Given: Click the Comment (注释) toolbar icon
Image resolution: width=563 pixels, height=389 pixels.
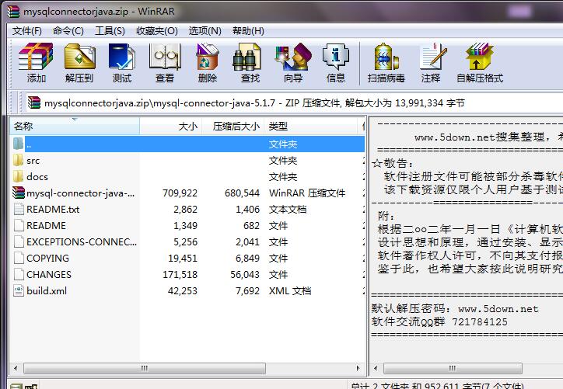Looking at the screenshot, I should coord(432,57).
